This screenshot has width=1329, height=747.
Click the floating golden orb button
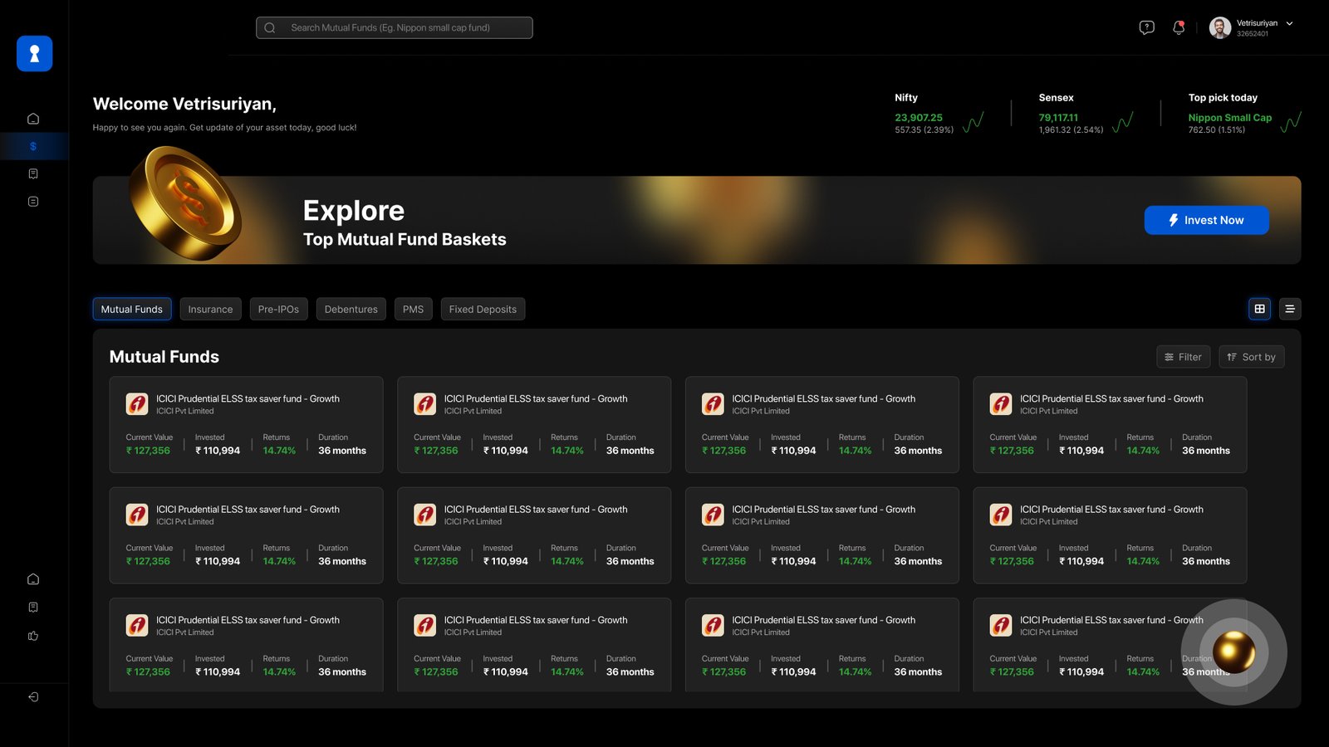coord(1233,652)
